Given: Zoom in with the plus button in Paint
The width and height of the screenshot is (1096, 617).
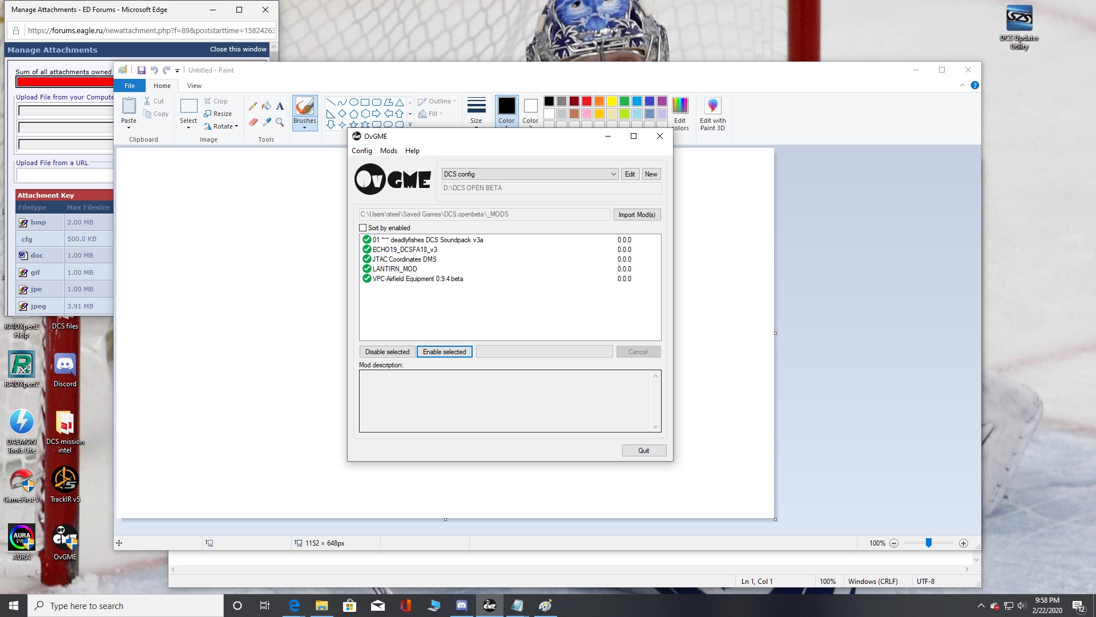Looking at the screenshot, I should pyautogui.click(x=964, y=543).
